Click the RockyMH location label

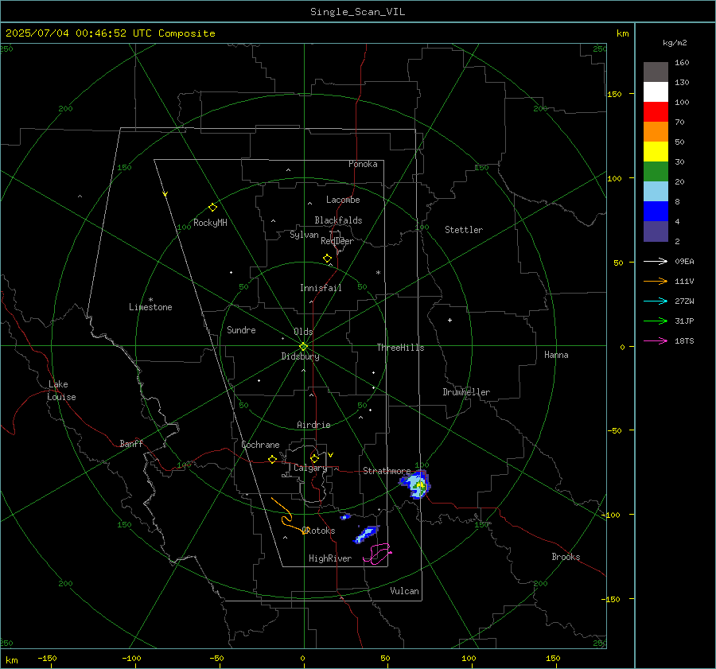[x=210, y=223]
